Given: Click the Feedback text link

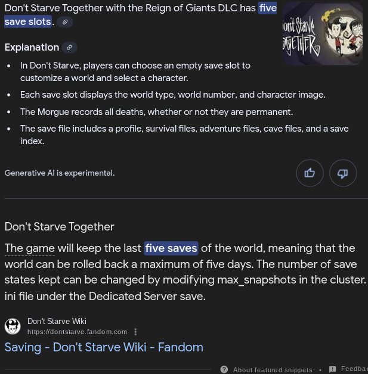Looking at the screenshot, I should [354, 369].
